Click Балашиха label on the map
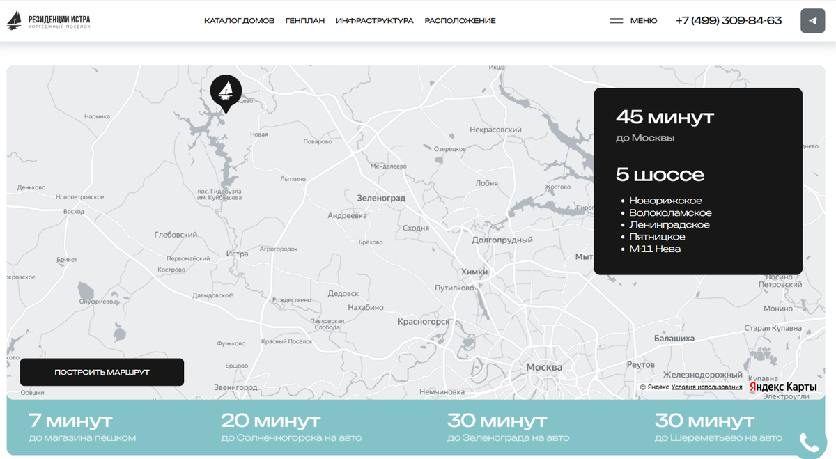Image resolution: width=836 pixels, height=459 pixels. click(674, 339)
